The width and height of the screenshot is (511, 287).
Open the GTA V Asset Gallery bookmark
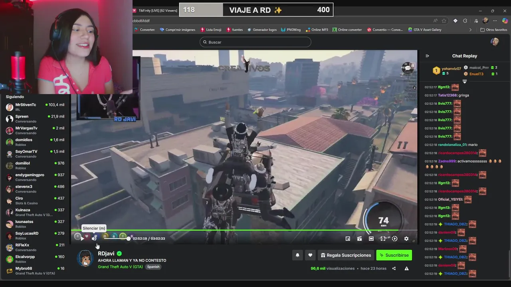(x=425, y=29)
